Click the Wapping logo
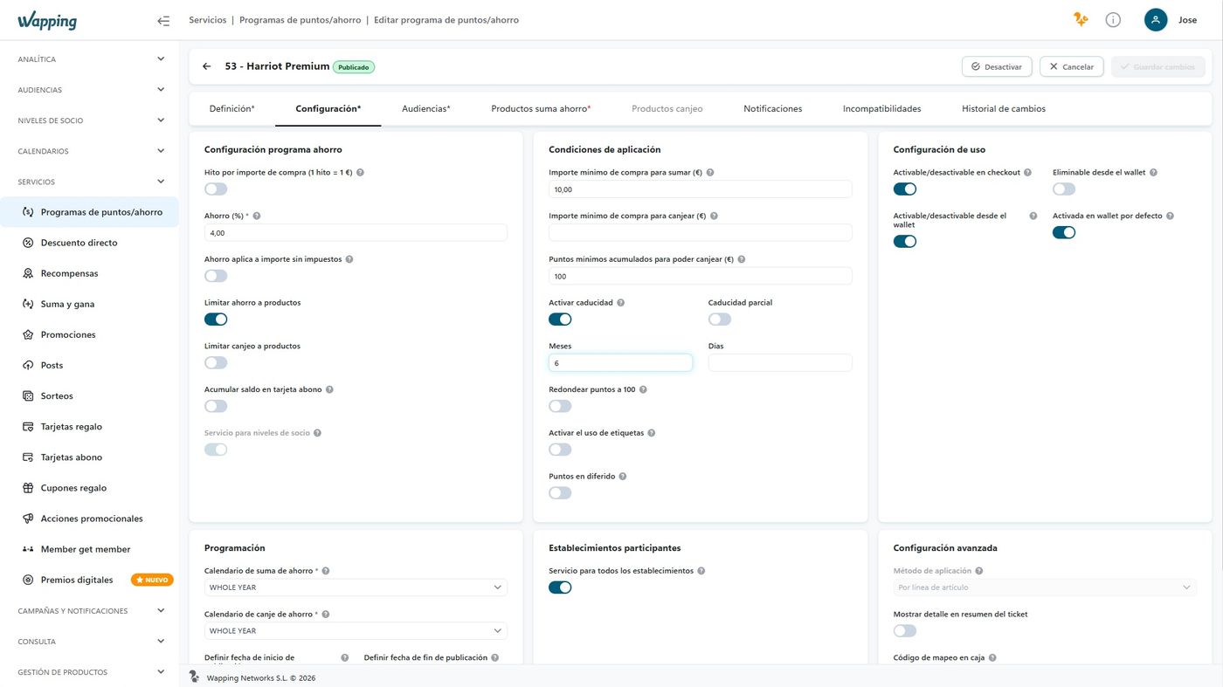The width and height of the screenshot is (1223, 687). pos(47,21)
